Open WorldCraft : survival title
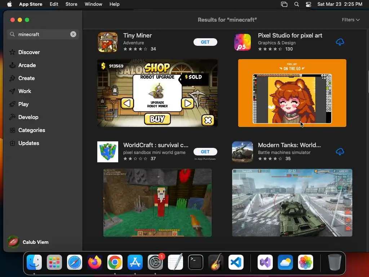 point(156,145)
